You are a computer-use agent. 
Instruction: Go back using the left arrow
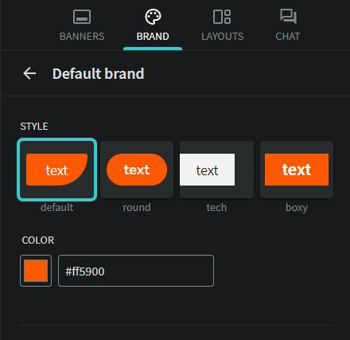click(x=29, y=73)
